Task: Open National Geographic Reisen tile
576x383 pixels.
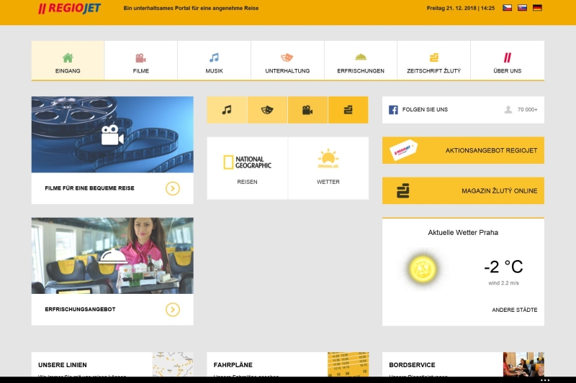Action: 247,168
